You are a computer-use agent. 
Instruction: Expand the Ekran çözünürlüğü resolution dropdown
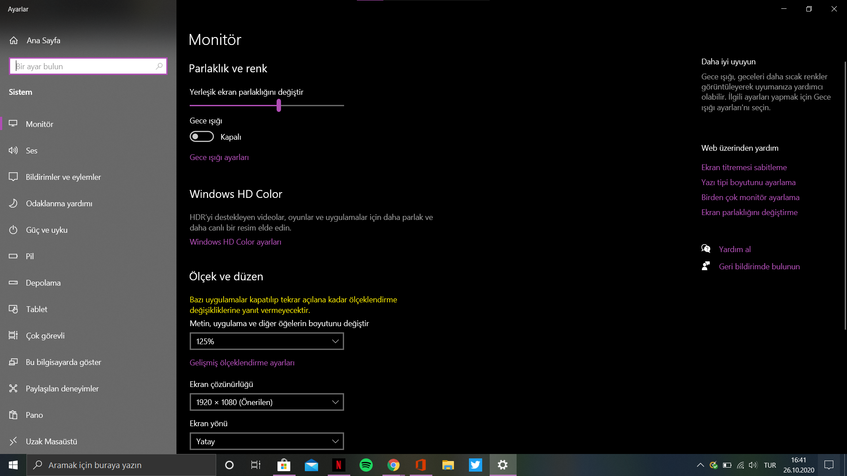click(x=266, y=402)
